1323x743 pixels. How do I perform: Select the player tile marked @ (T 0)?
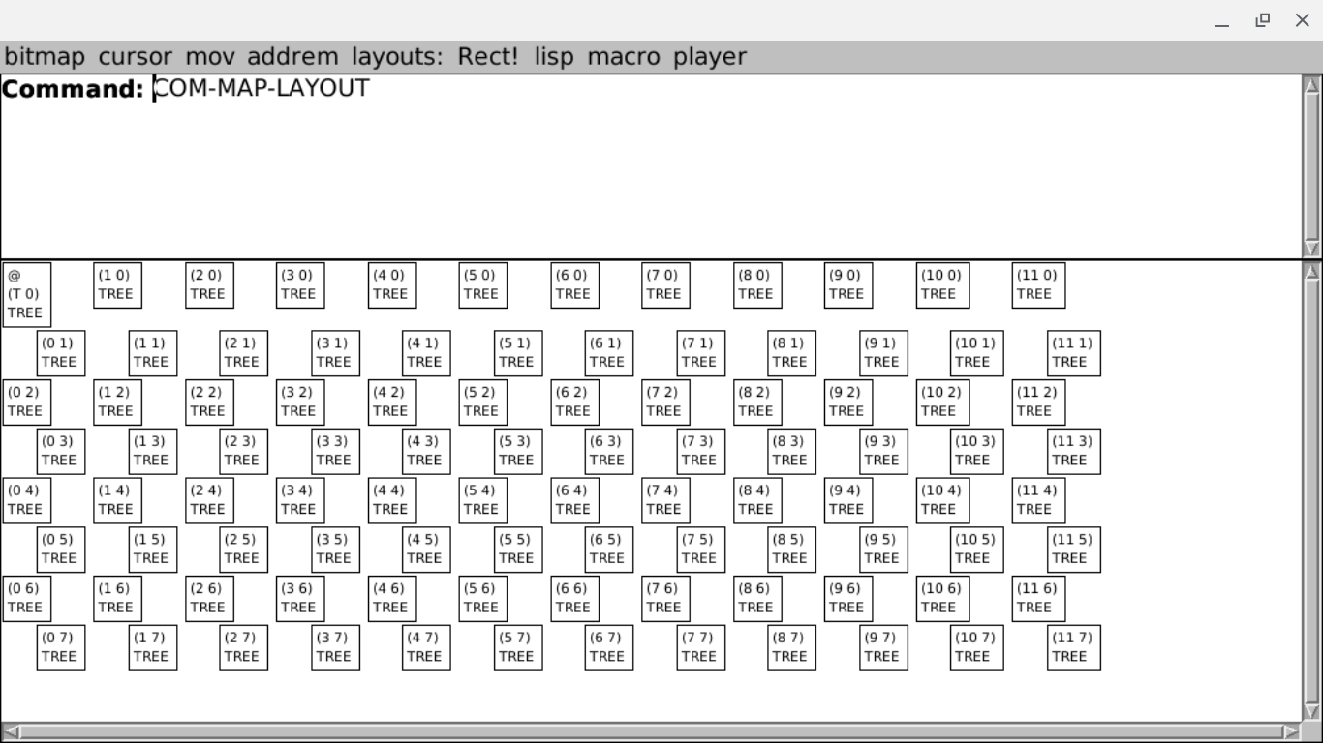click(26, 294)
